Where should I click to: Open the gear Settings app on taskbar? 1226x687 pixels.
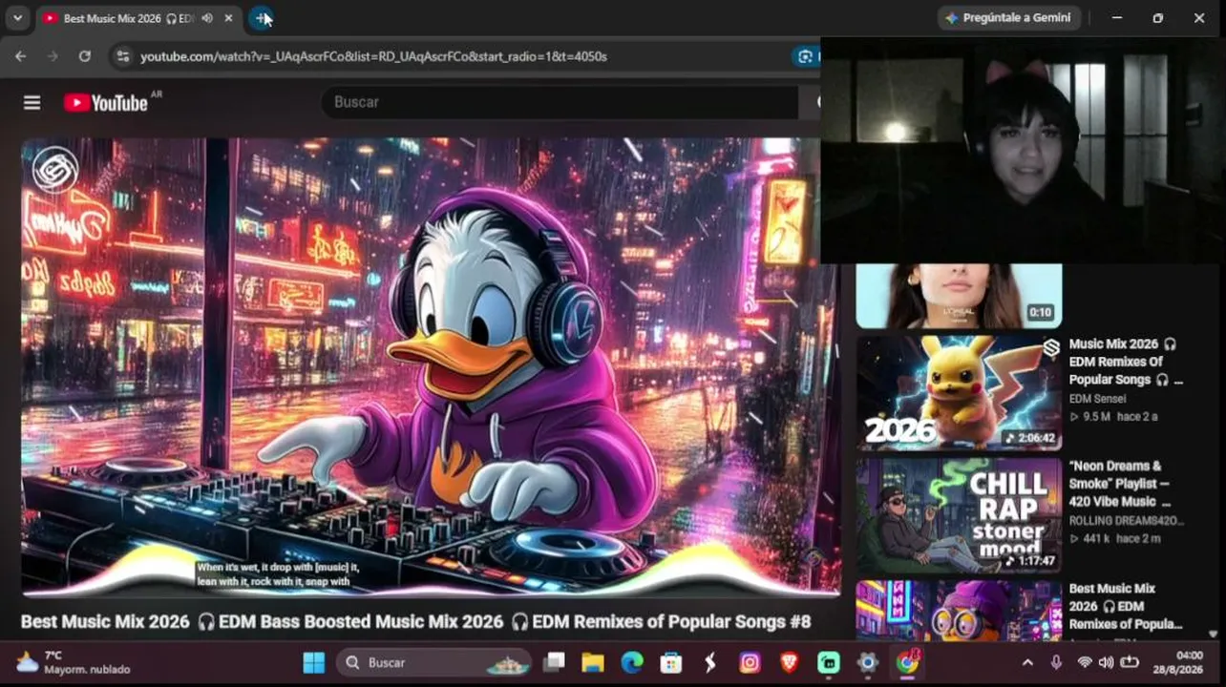(867, 662)
